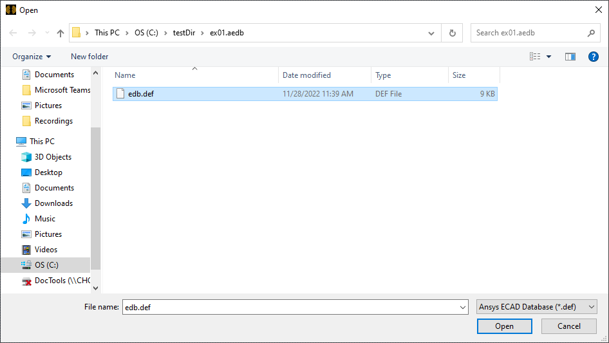The width and height of the screenshot is (609, 343).
Task: Select Documents in quick access list
Action: 54,75
